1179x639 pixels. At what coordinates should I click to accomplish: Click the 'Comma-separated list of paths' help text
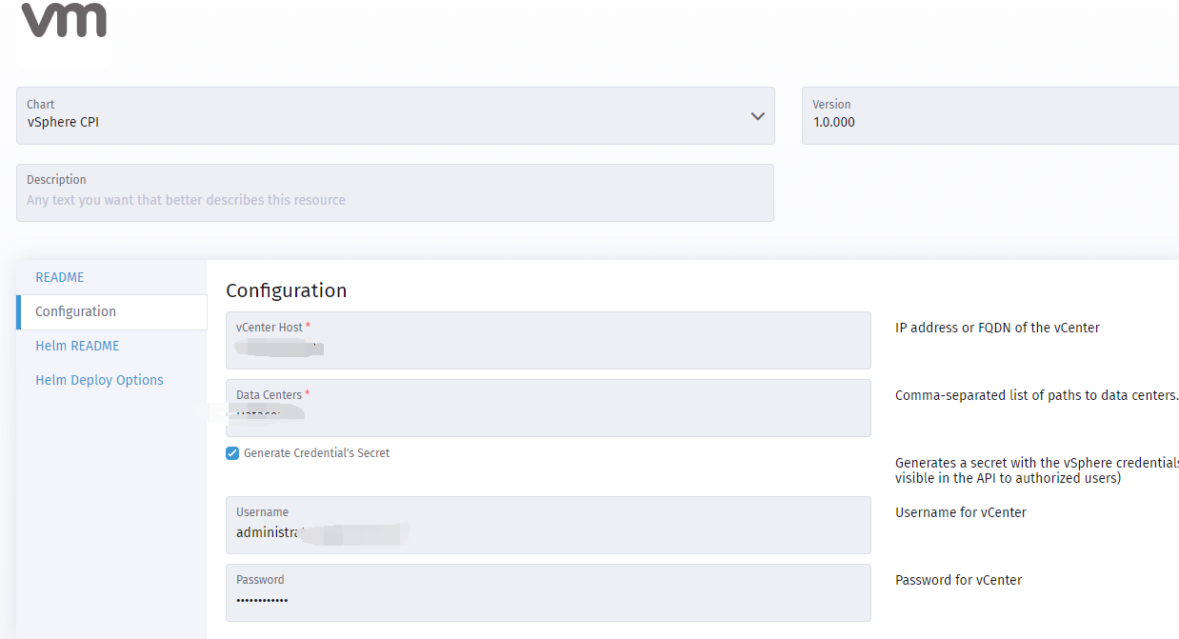[1037, 395]
